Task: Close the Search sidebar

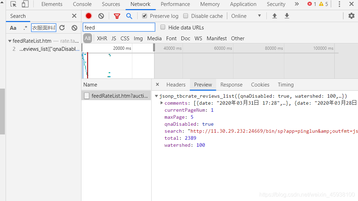Action: 74,16
